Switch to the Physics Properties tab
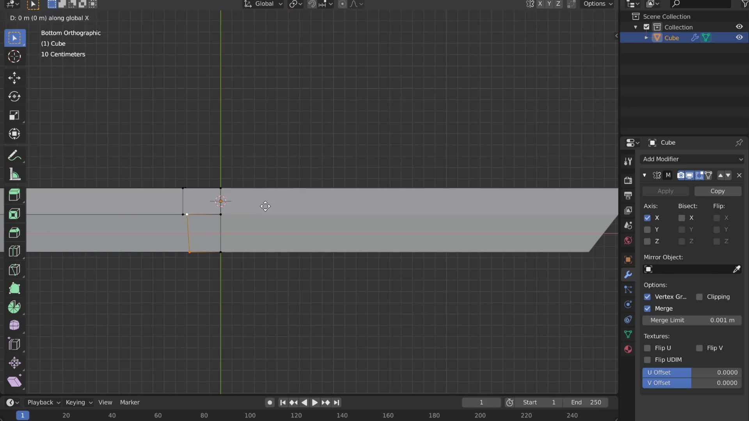 (628, 304)
